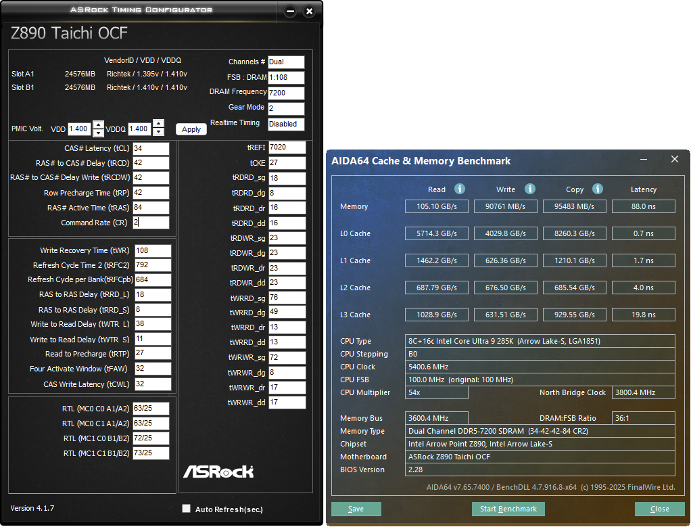
Task: Select the Command Rate (CR) field
Action: [151, 223]
